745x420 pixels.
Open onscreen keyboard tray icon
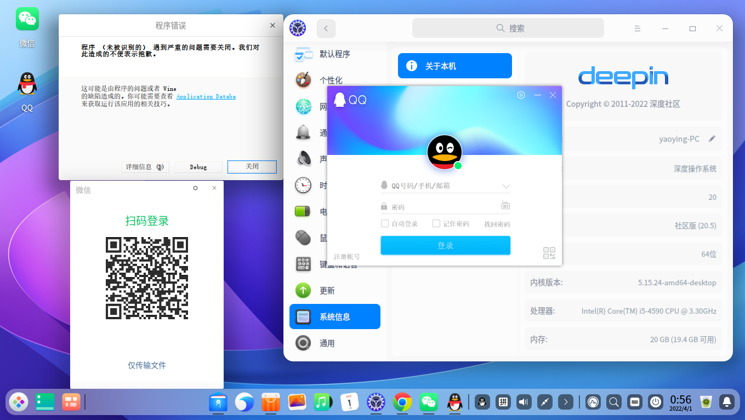635,402
